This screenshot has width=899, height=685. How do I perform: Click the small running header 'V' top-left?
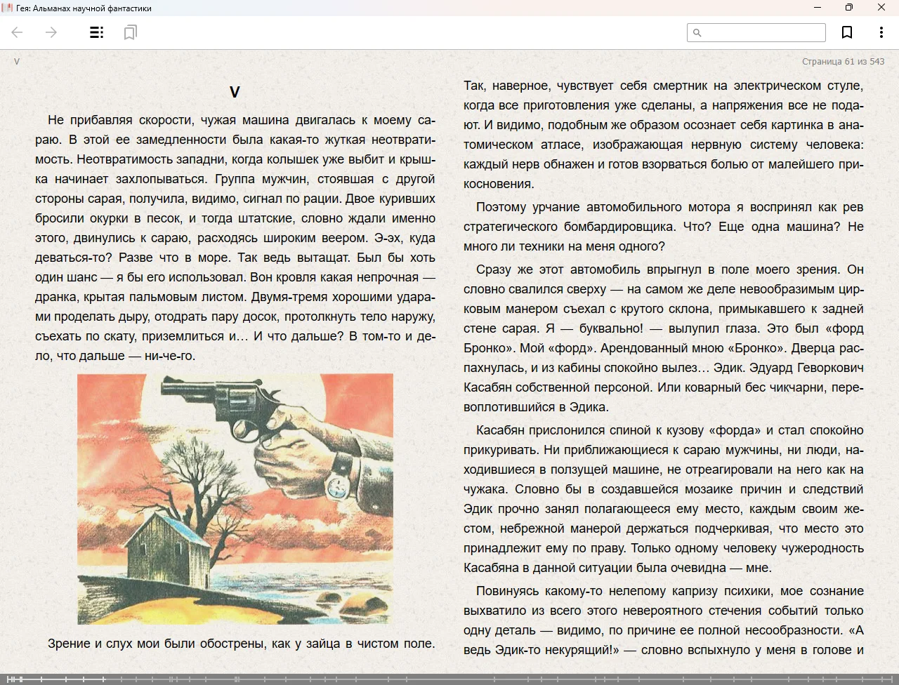(17, 62)
